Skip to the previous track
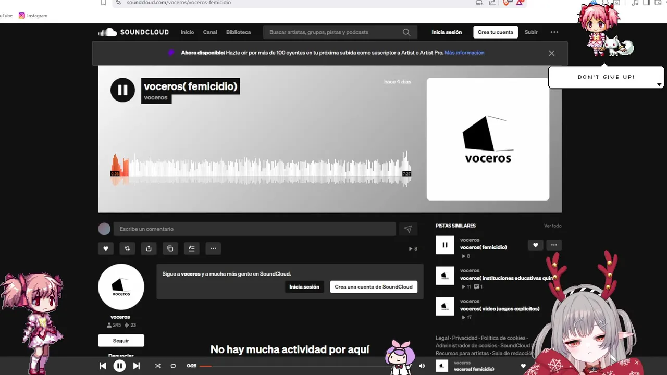The width and height of the screenshot is (667, 375). tap(103, 366)
